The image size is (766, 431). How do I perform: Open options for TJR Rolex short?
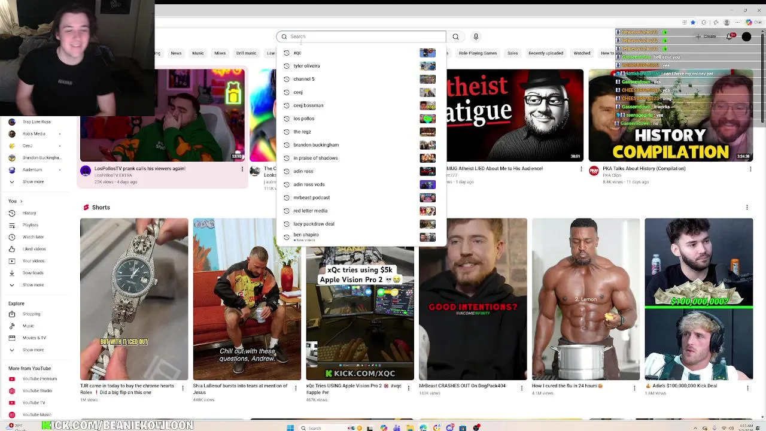[x=183, y=388]
